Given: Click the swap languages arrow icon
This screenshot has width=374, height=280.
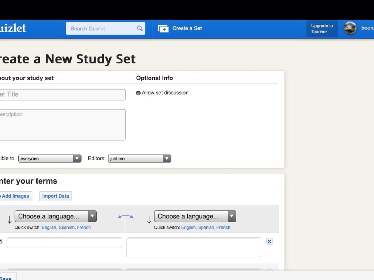Looking at the screenshot, I should (125, 217).
